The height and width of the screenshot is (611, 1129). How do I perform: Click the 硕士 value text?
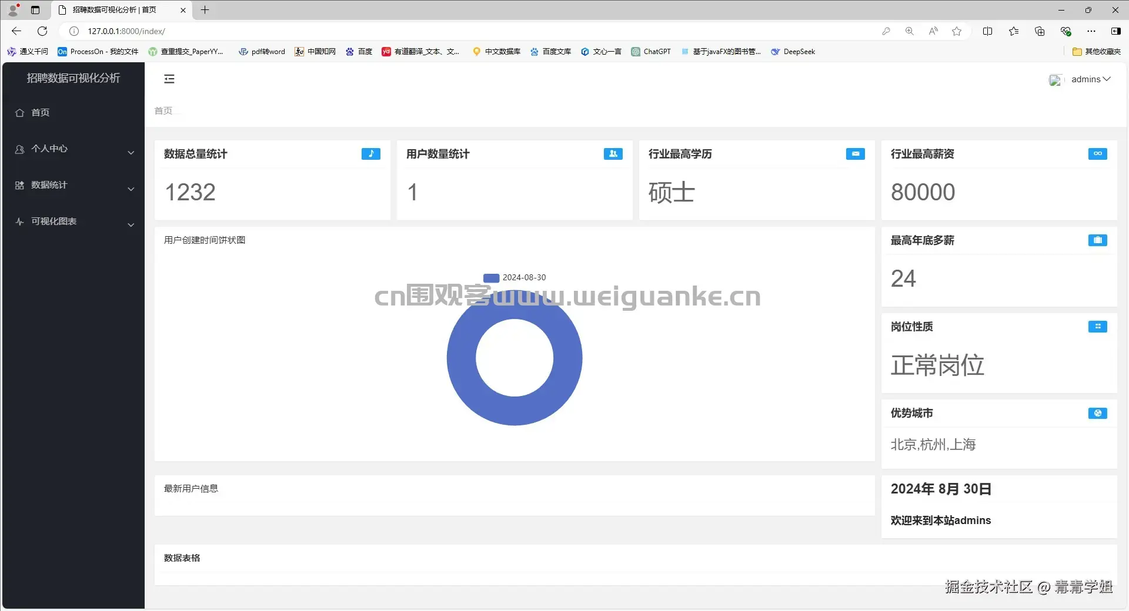tap(672, 193)
